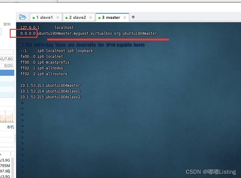Click the 10.1.53.214 ubuntu1804slave1 line

[50, 91]
